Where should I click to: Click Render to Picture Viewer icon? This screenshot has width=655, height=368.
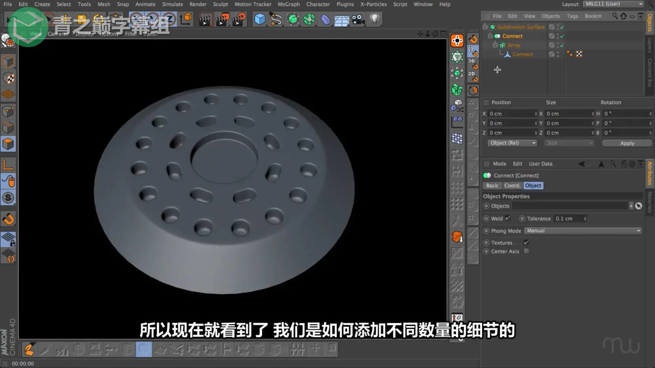(x=222, y=19)
